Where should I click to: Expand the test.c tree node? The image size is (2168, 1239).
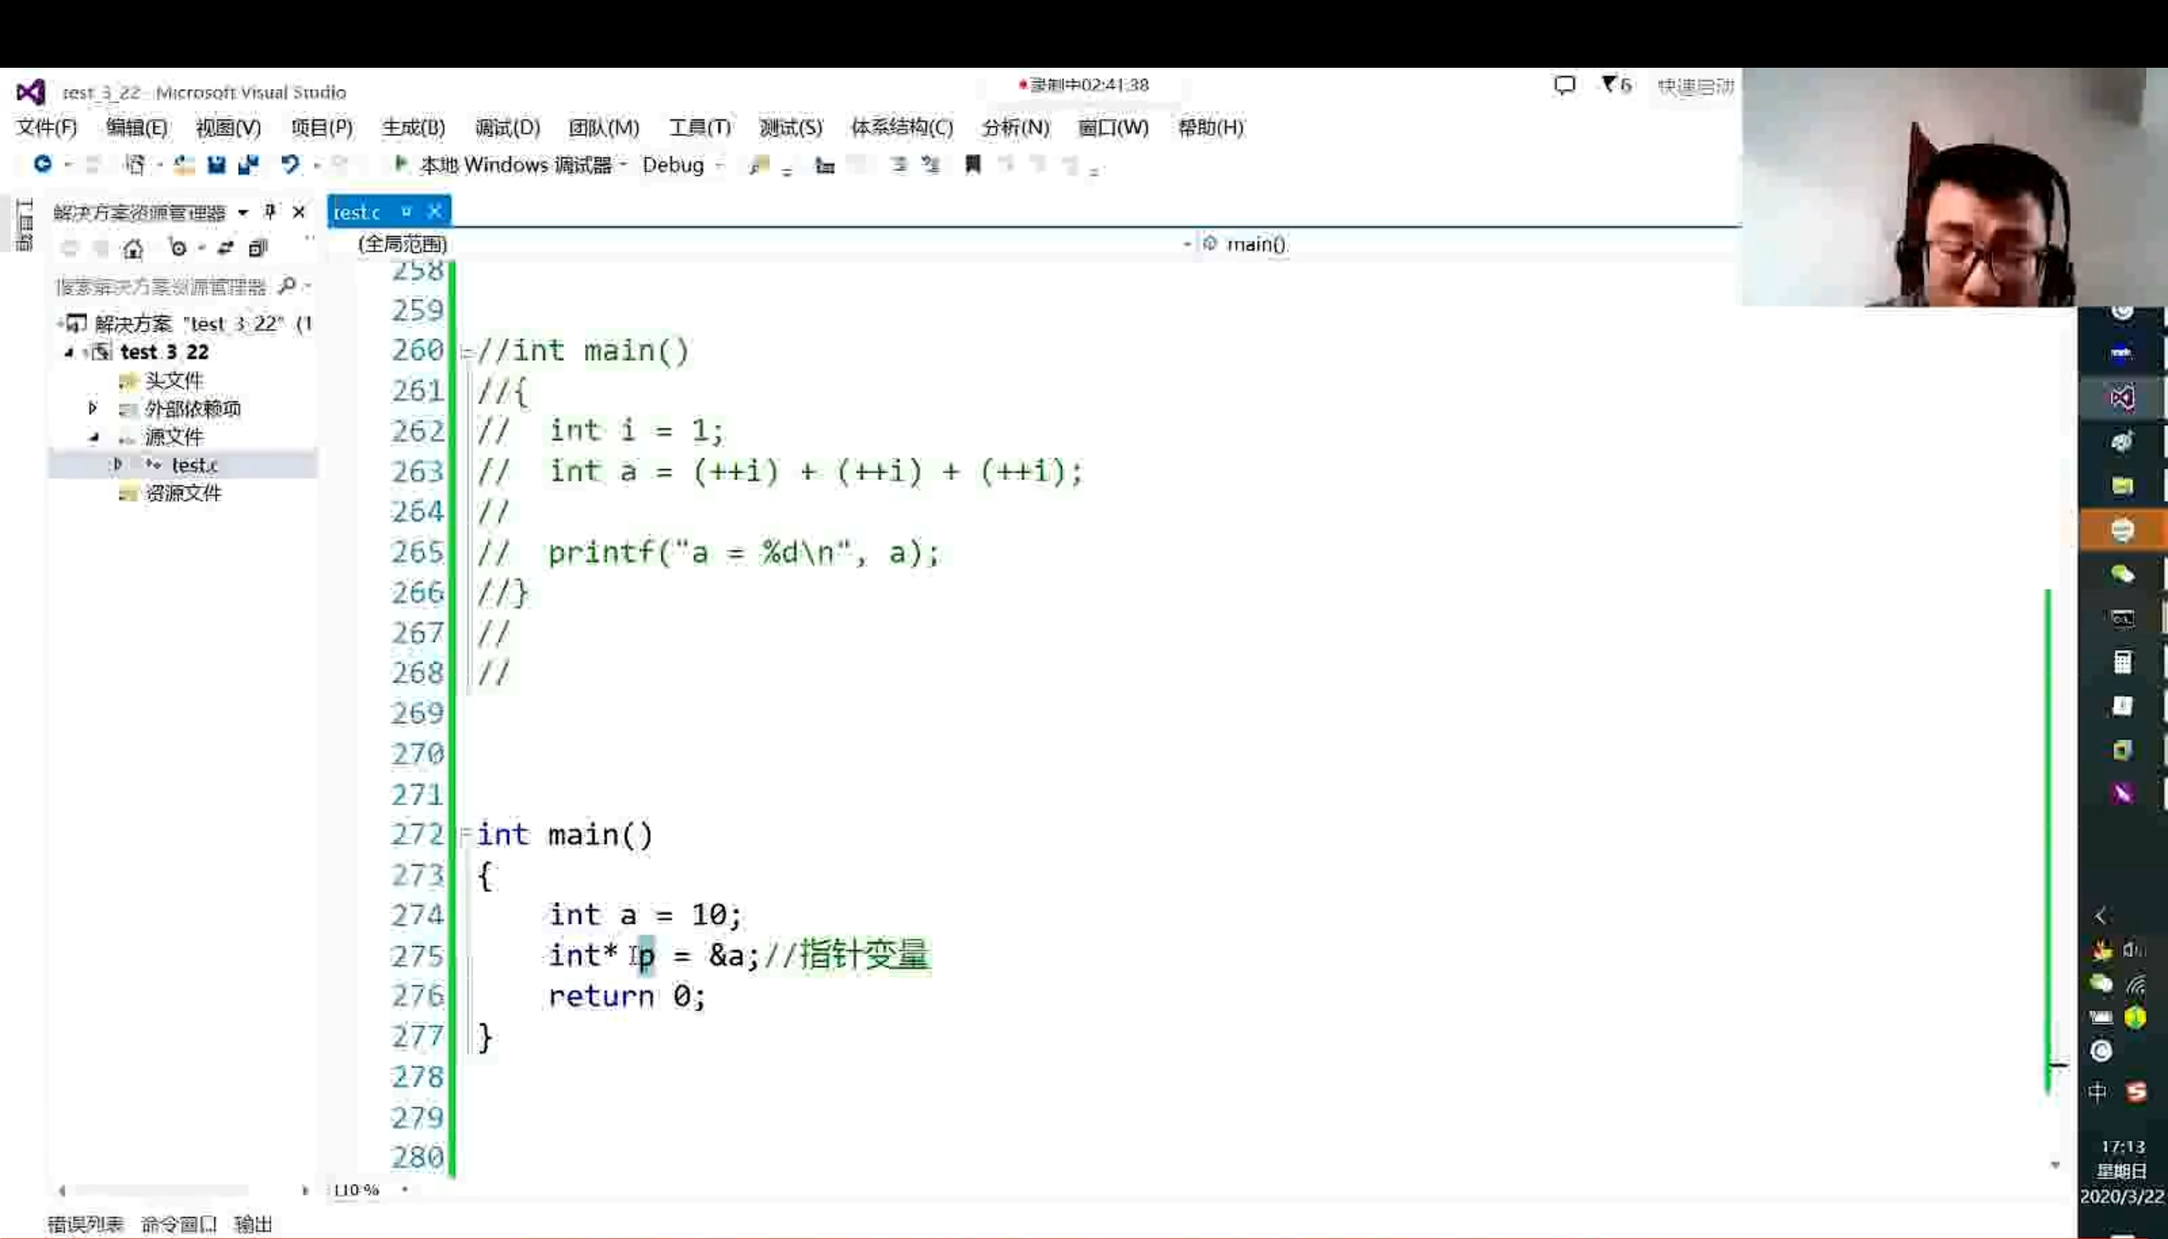pyautogui.click(x=118, y=465)
